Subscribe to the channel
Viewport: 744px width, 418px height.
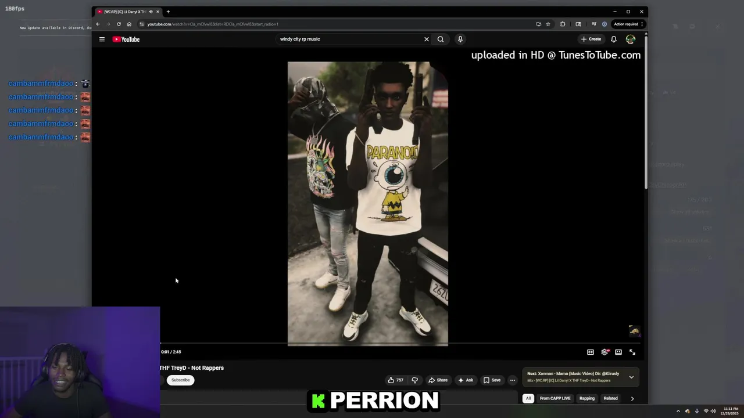point(180,380)
